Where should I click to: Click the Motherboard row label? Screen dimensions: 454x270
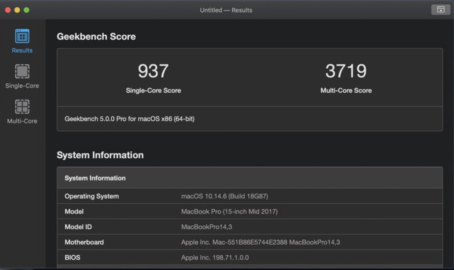point(84,242)
